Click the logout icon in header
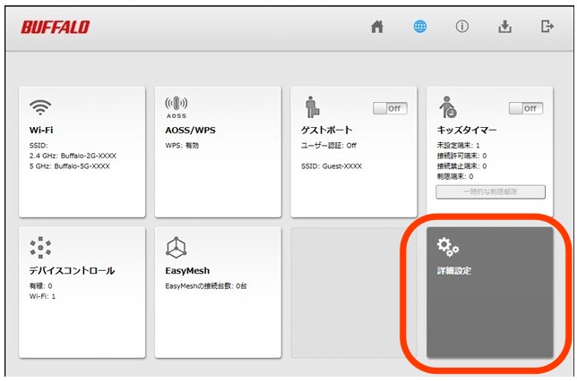 [547, 27]
